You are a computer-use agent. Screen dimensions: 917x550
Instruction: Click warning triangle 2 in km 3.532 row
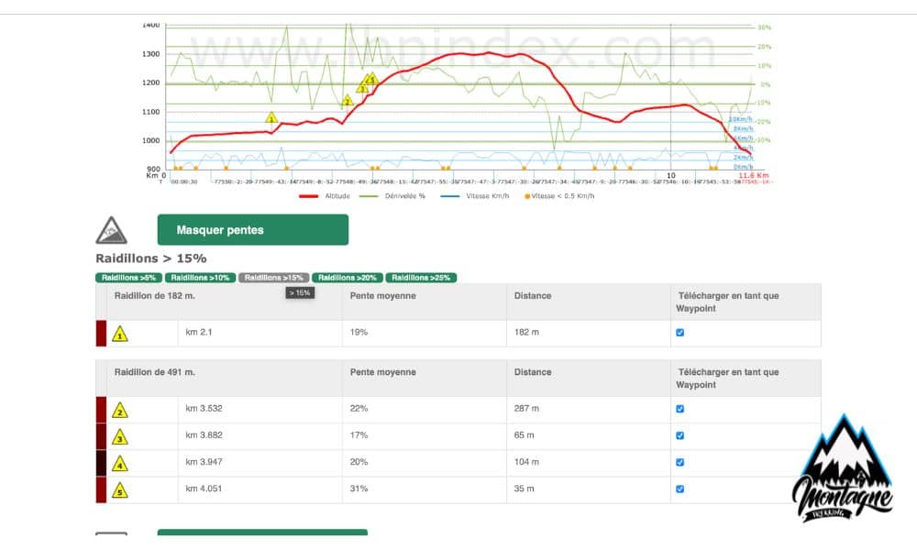119,411
